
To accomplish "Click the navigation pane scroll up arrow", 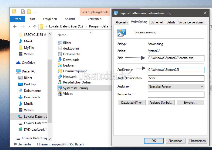I will (50, 34).
